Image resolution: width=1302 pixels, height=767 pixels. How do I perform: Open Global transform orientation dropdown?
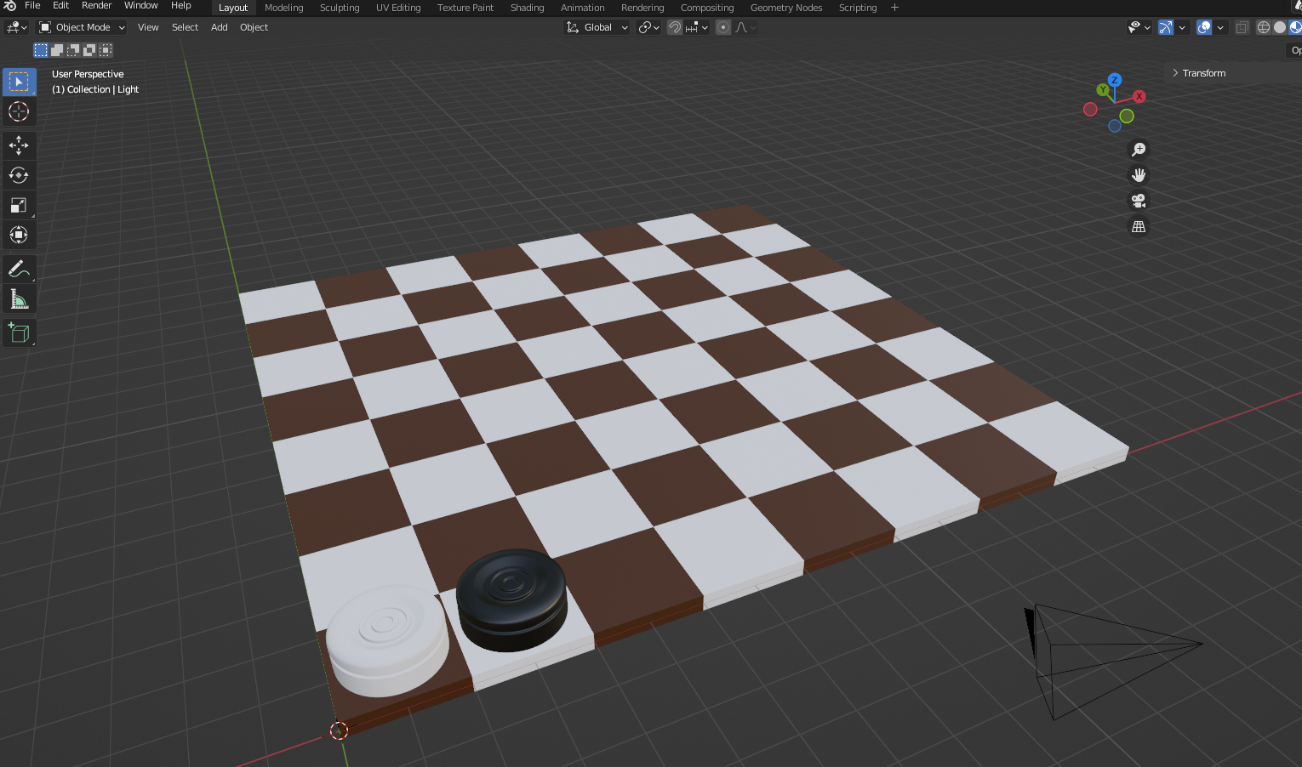click(597, 27)
